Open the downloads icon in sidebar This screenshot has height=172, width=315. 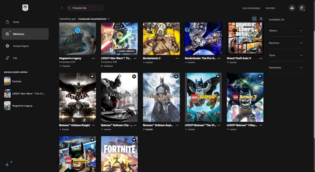point(7,164)
